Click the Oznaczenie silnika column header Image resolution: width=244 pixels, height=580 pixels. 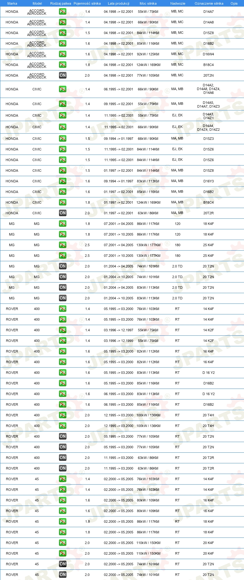click(x=209, y=3)
